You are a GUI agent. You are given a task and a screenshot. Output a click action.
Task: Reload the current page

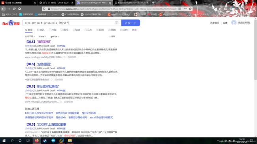click(14, 9)
